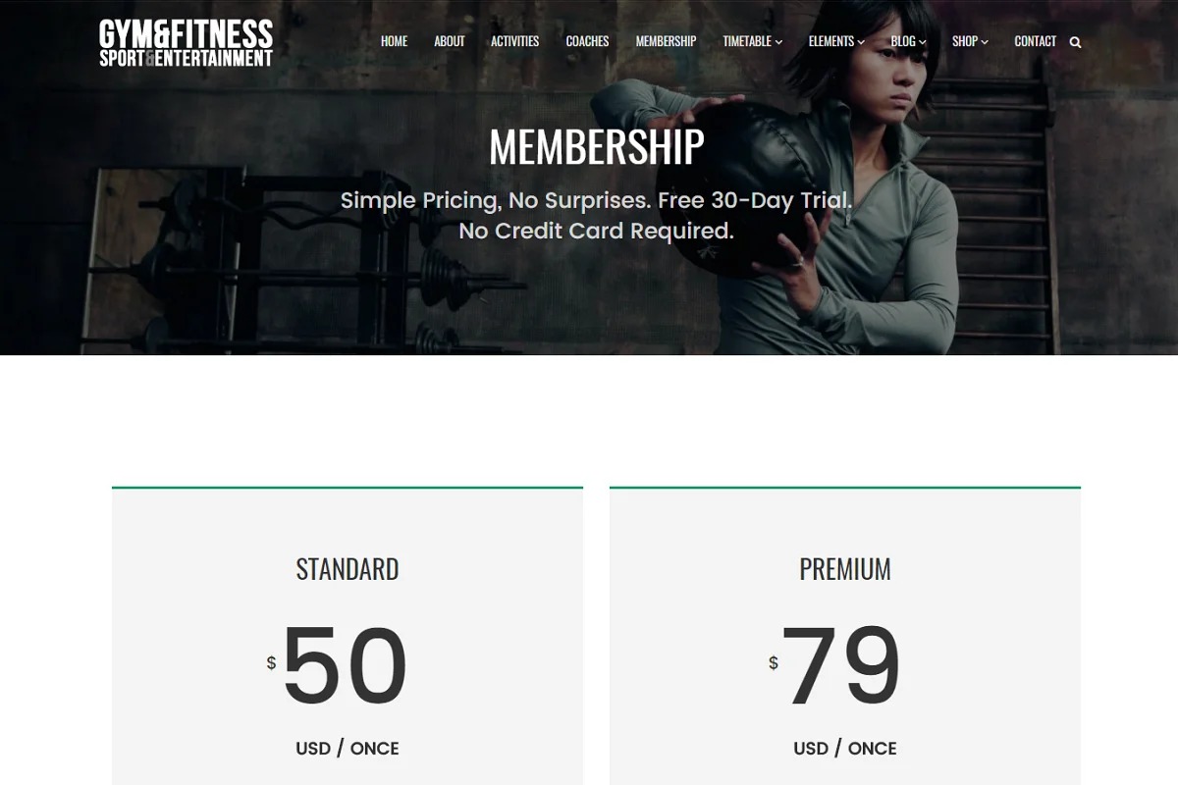This screenshot has height=785, width=1178.
Task: Select the Premium plan heading
Action: point(845,569)
